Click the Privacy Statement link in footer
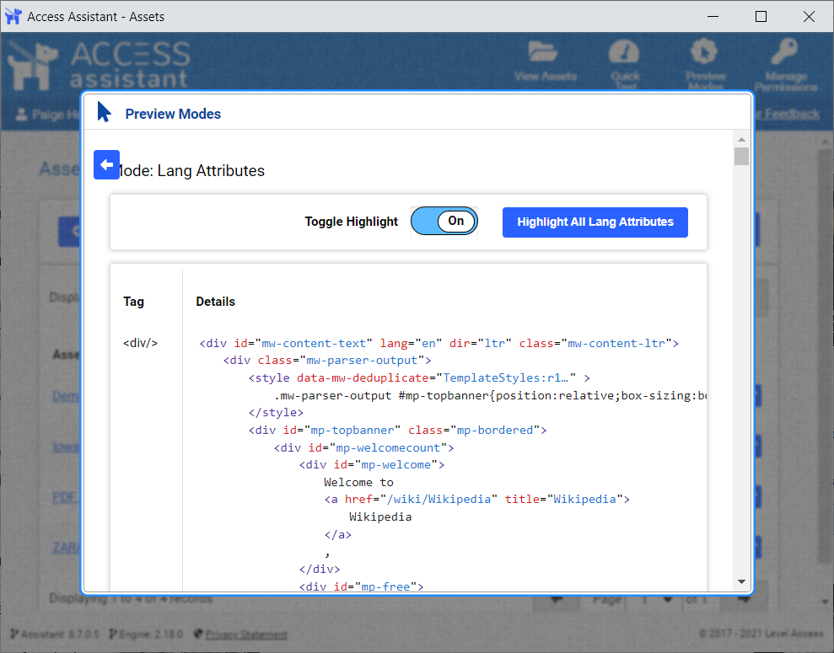 click(x=246, y=634)
